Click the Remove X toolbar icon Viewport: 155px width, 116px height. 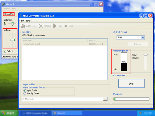click(41, 26)
